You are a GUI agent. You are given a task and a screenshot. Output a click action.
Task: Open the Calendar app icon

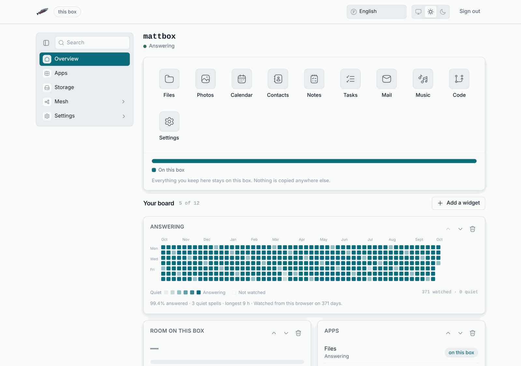click(x=242, y=79)
